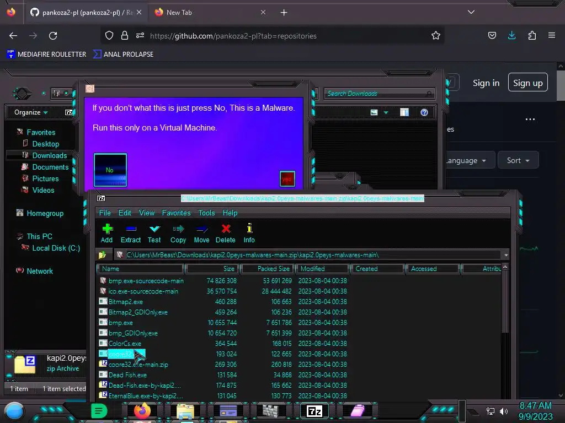Open Info in 7-Zip toolbar

249,234
